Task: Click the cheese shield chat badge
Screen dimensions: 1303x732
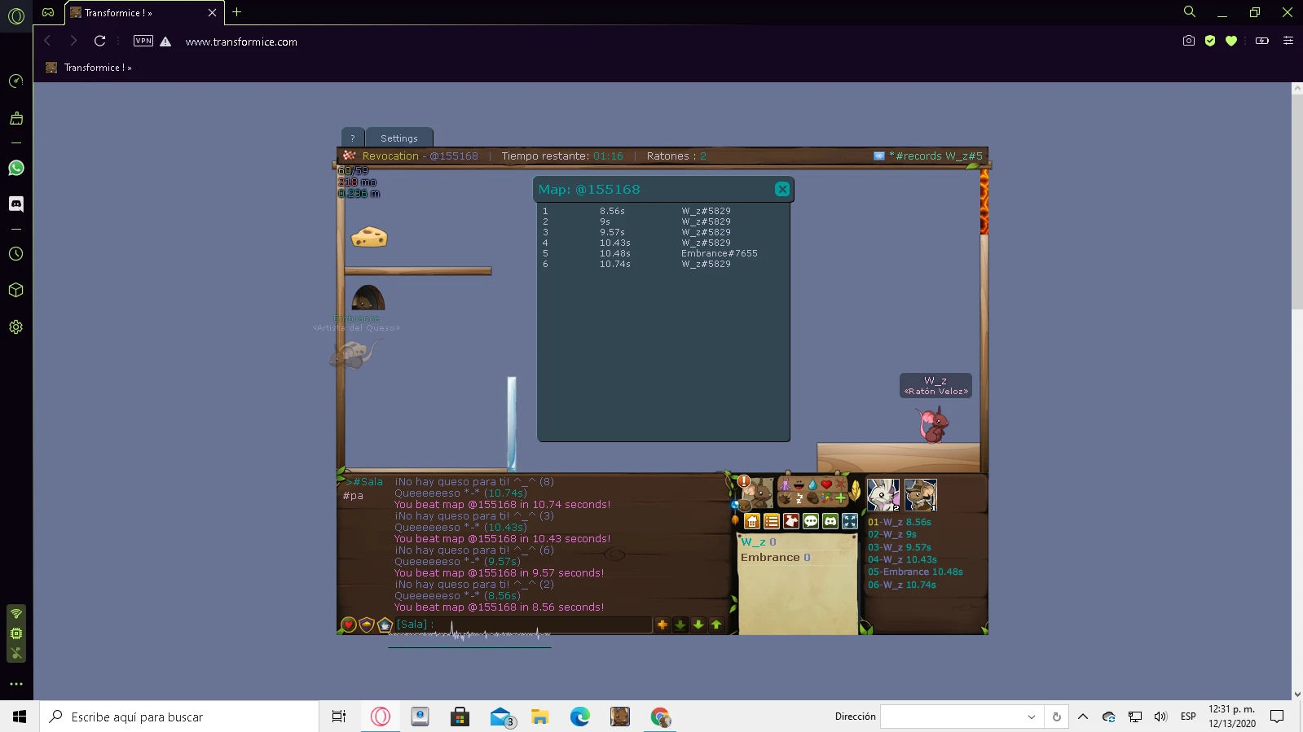Action: pyautogui.click(x=367, y=625)
